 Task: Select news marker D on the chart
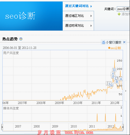[114, 70]
